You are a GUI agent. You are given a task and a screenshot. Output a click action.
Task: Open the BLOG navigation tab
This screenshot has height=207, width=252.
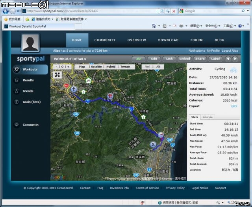pos(219,40)
